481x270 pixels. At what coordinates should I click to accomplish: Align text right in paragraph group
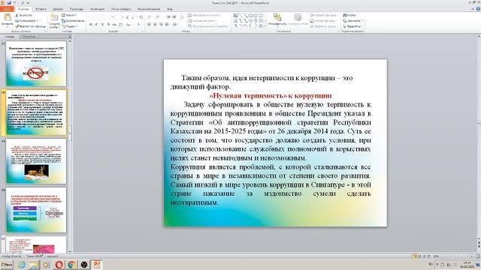[161, 25]
